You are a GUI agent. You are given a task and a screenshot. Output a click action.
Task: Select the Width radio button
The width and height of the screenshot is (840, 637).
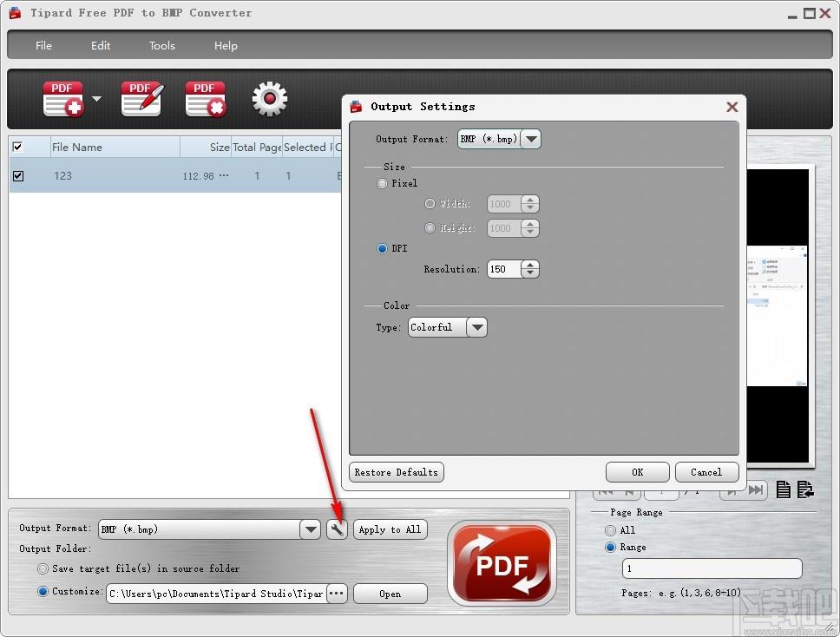click(430, 204)
